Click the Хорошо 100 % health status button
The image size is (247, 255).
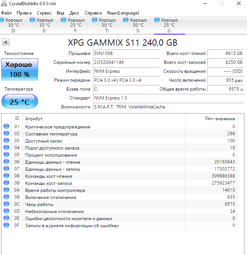point(20,69)
